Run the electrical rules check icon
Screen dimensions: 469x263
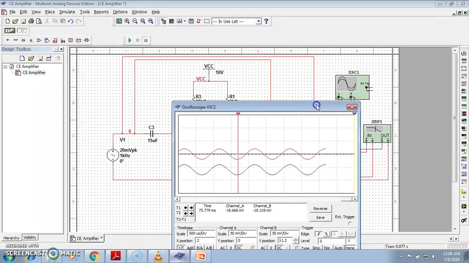(x=199, y=21)
